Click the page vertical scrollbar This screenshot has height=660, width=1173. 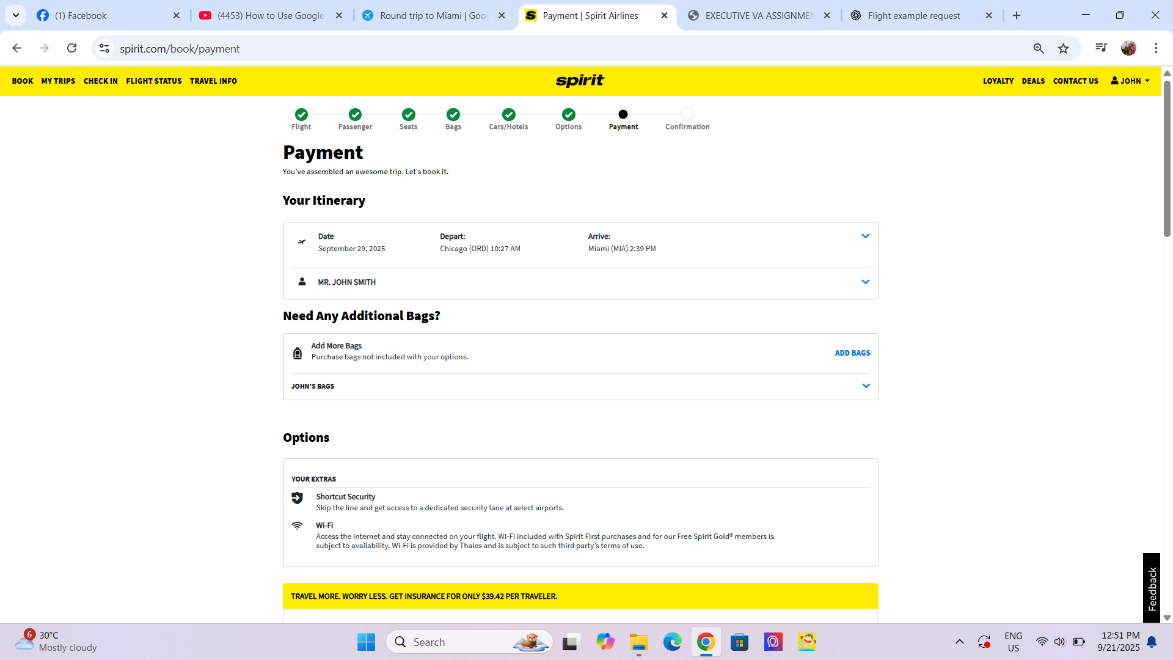pyautogui.click(x=1166, y=159)
